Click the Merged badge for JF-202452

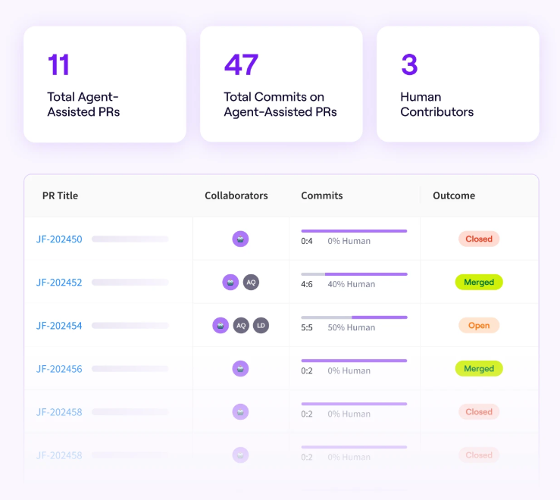click(479, 282)
